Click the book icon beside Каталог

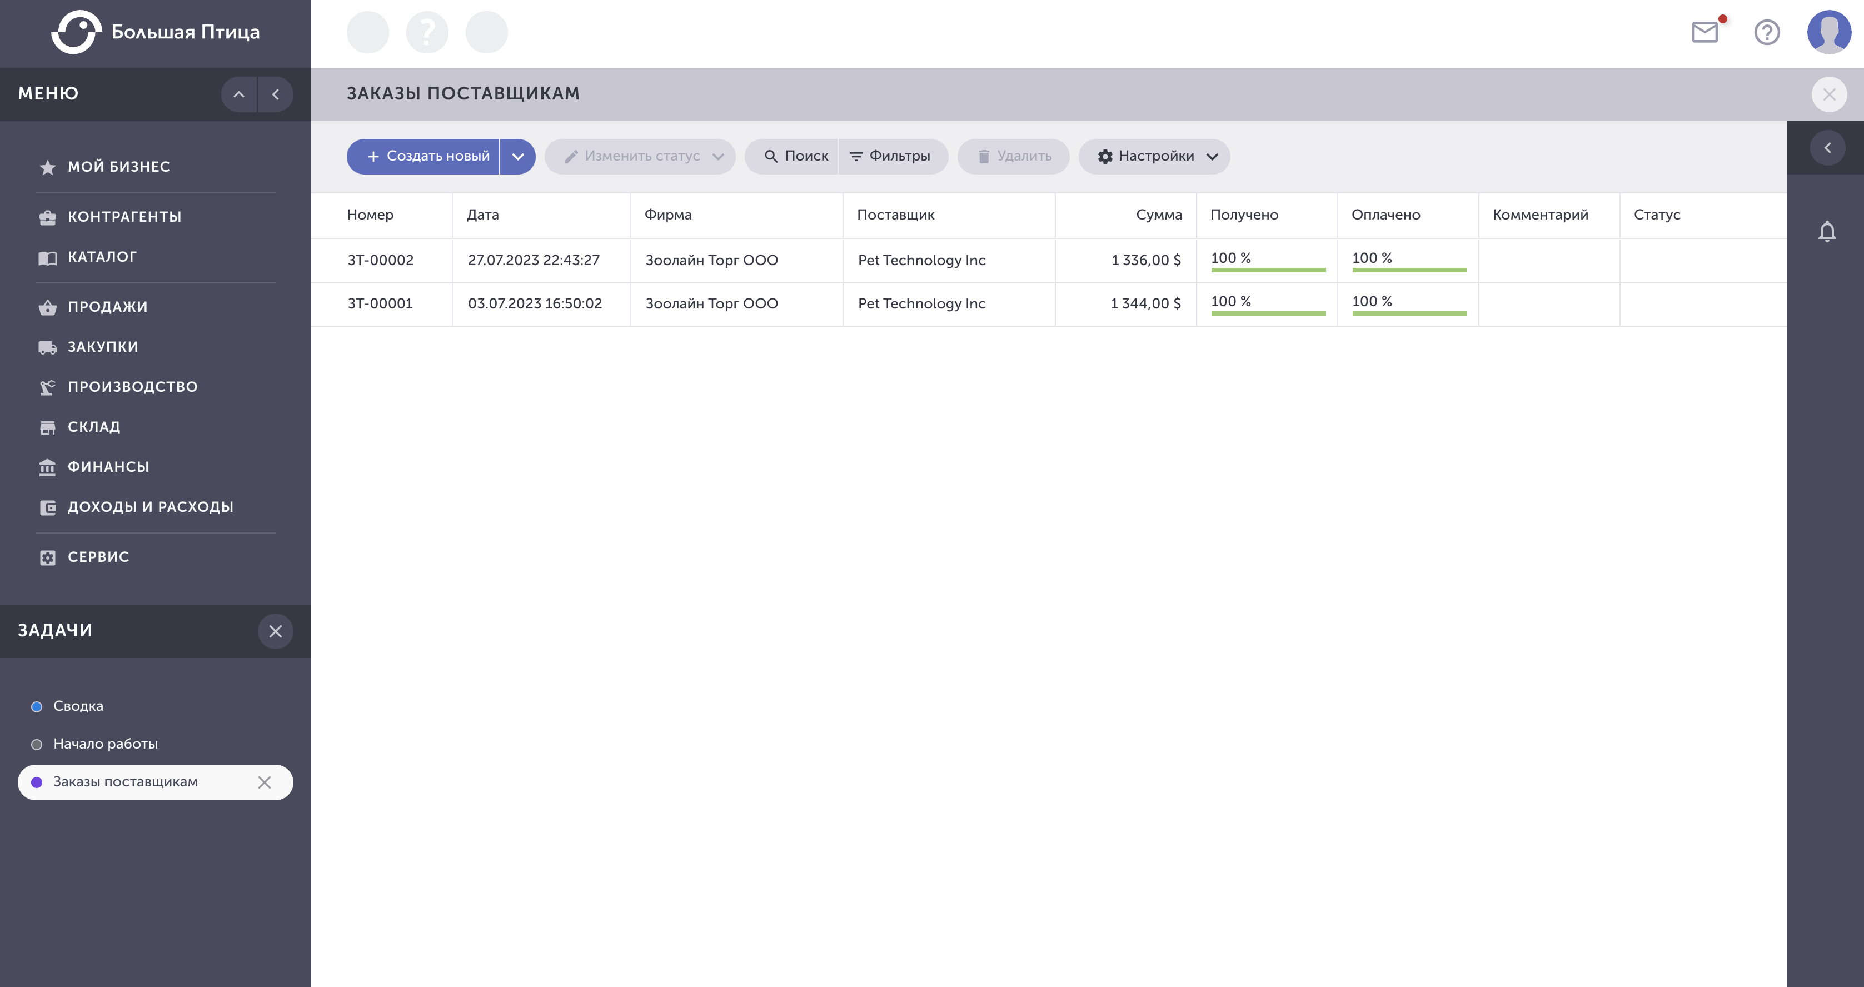pyautogui.click(x=48, y=258)
